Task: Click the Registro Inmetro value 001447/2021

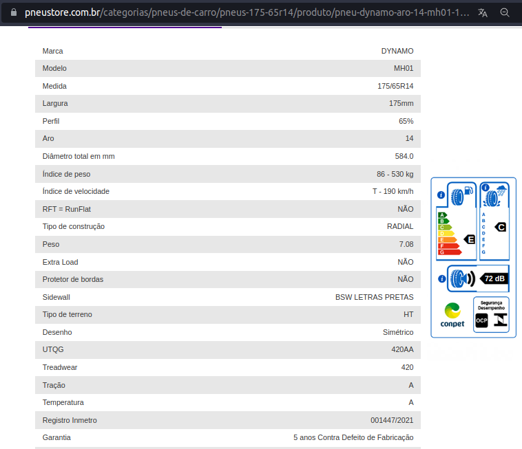Action: pos(392,420)
